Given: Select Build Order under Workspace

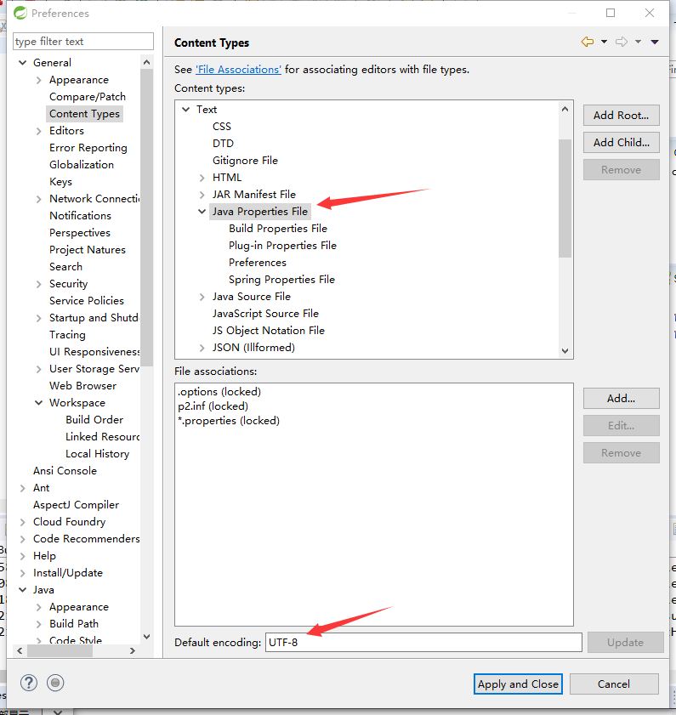Looking at the screenshot, I should coord(94,419).
